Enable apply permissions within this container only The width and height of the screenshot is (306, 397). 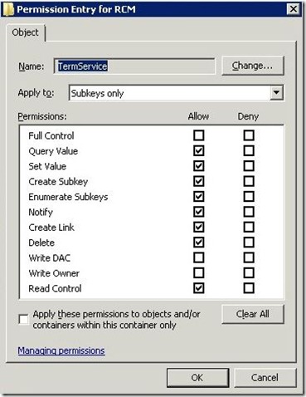(23, 319)
